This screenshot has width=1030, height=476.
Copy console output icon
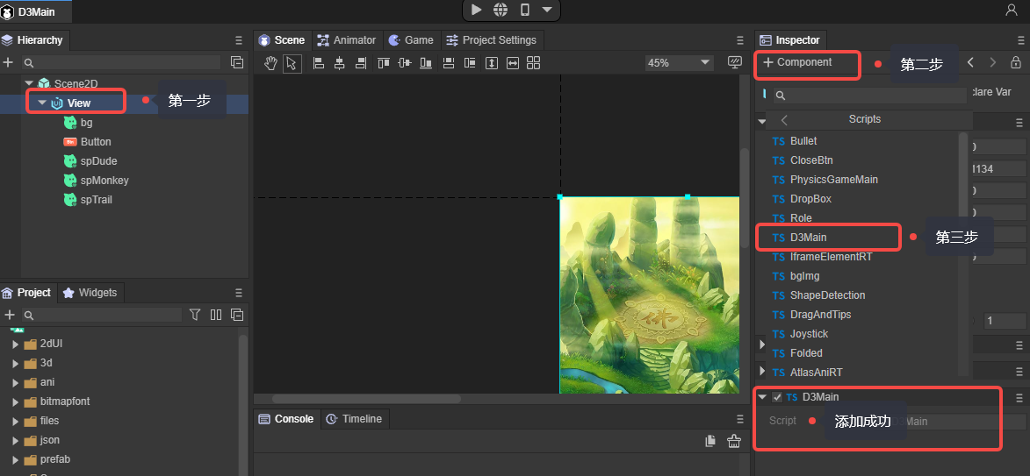[x=710, y=441]
